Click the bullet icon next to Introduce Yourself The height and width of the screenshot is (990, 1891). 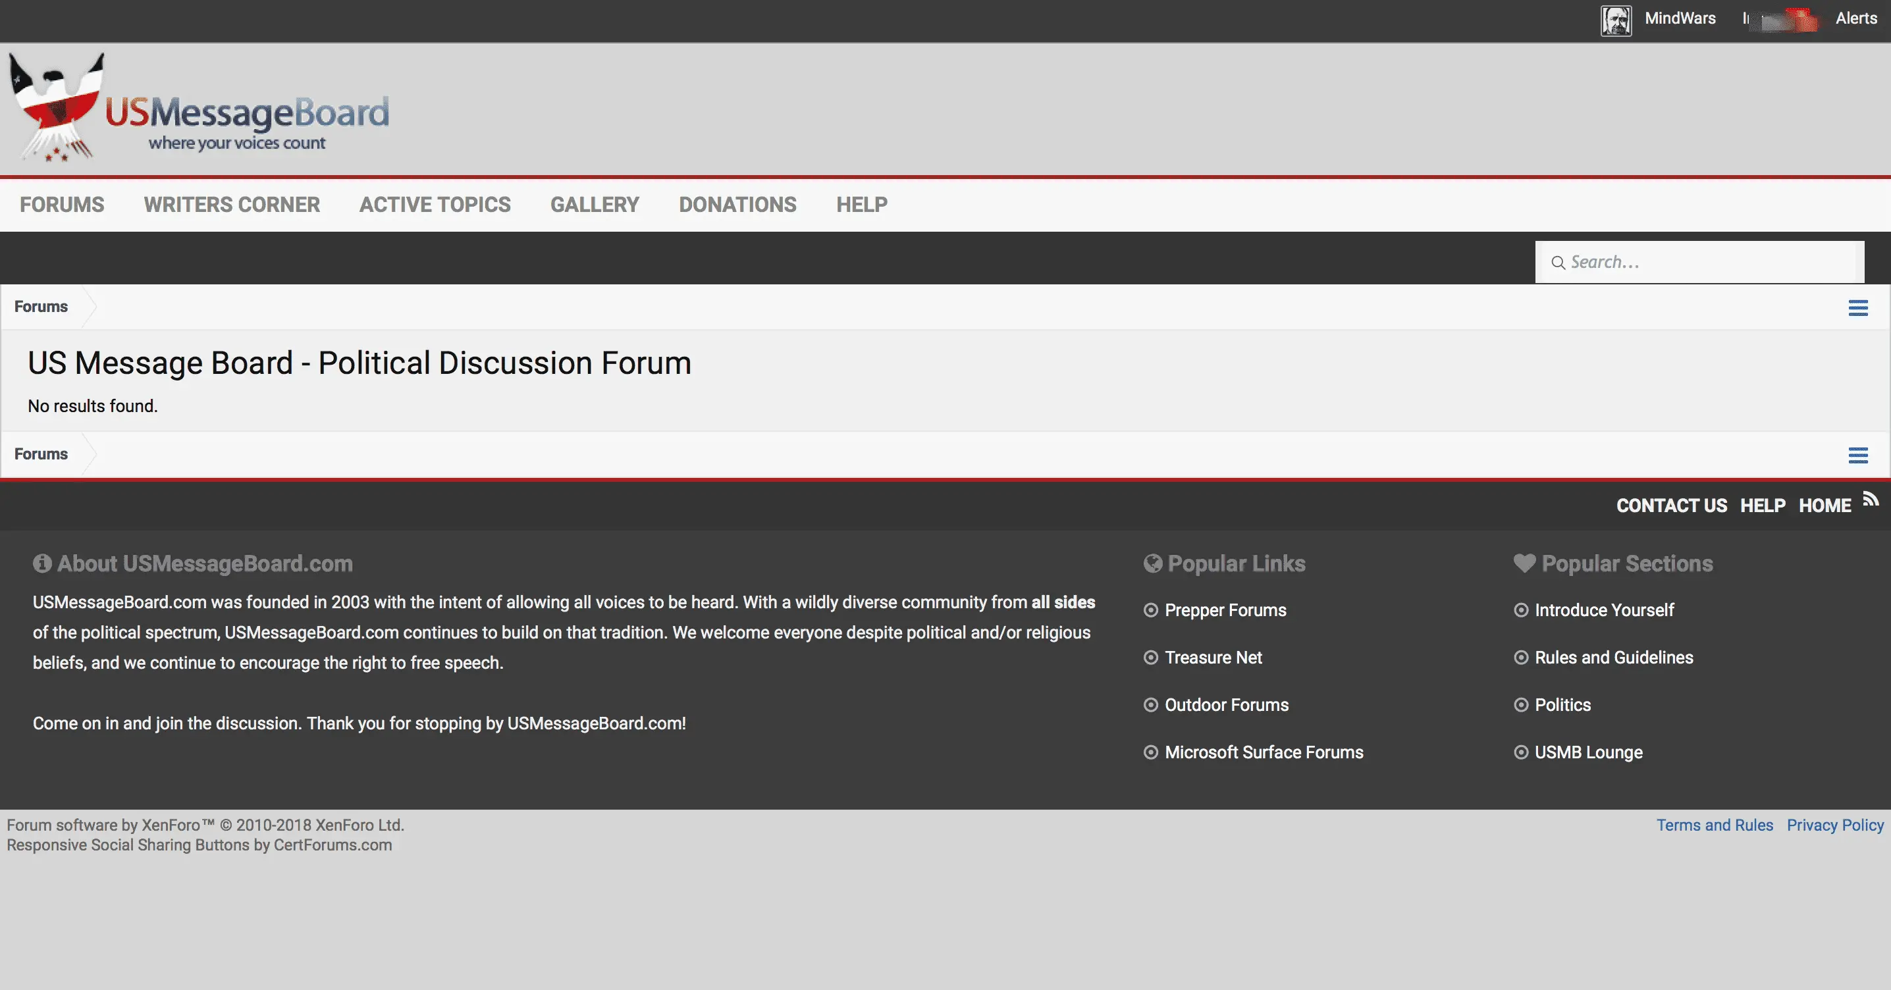pyautogui.click(x=1521, y=610)
